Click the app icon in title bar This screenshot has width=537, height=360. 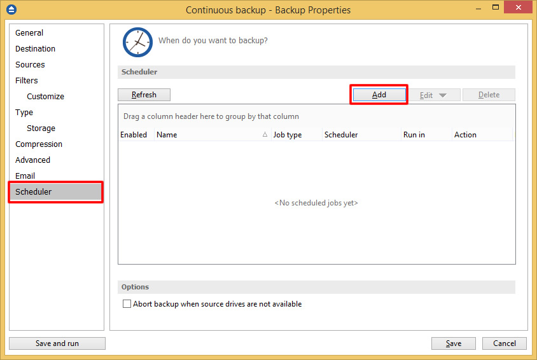tap(11, 10)
